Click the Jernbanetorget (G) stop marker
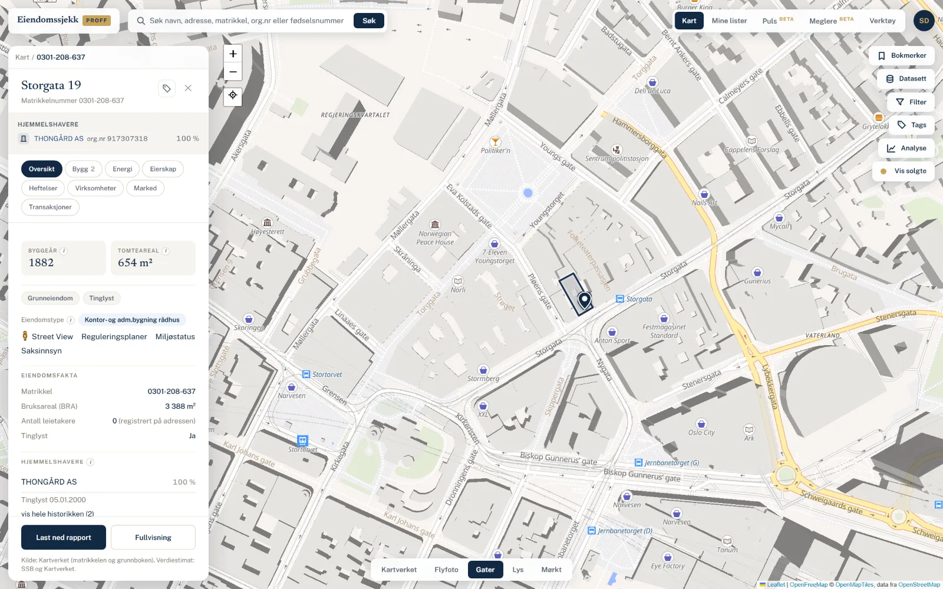Viewport: 943px width, 589px height. pos(638,463)
